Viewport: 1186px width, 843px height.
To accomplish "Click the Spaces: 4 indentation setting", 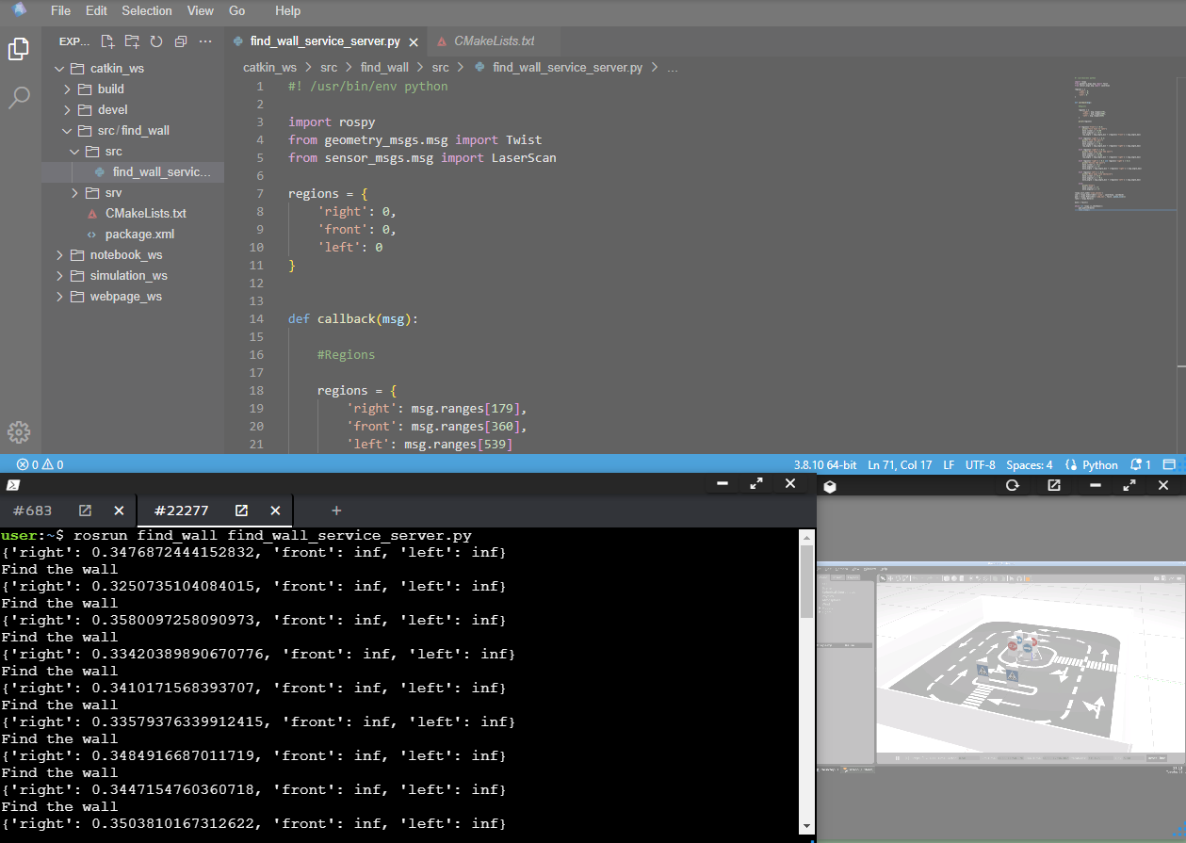I will (x=1029, y=464).
